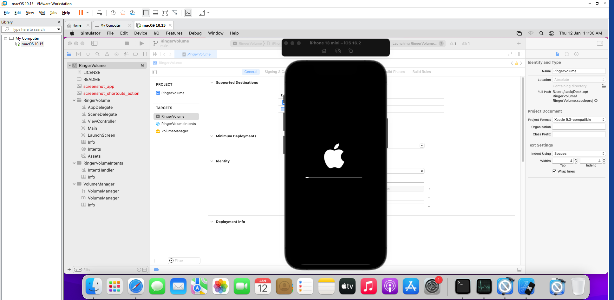The width and height of the screenshot is (614, 300).
Task: Click the targets Filter field
Action: click(x=184, y=261)
